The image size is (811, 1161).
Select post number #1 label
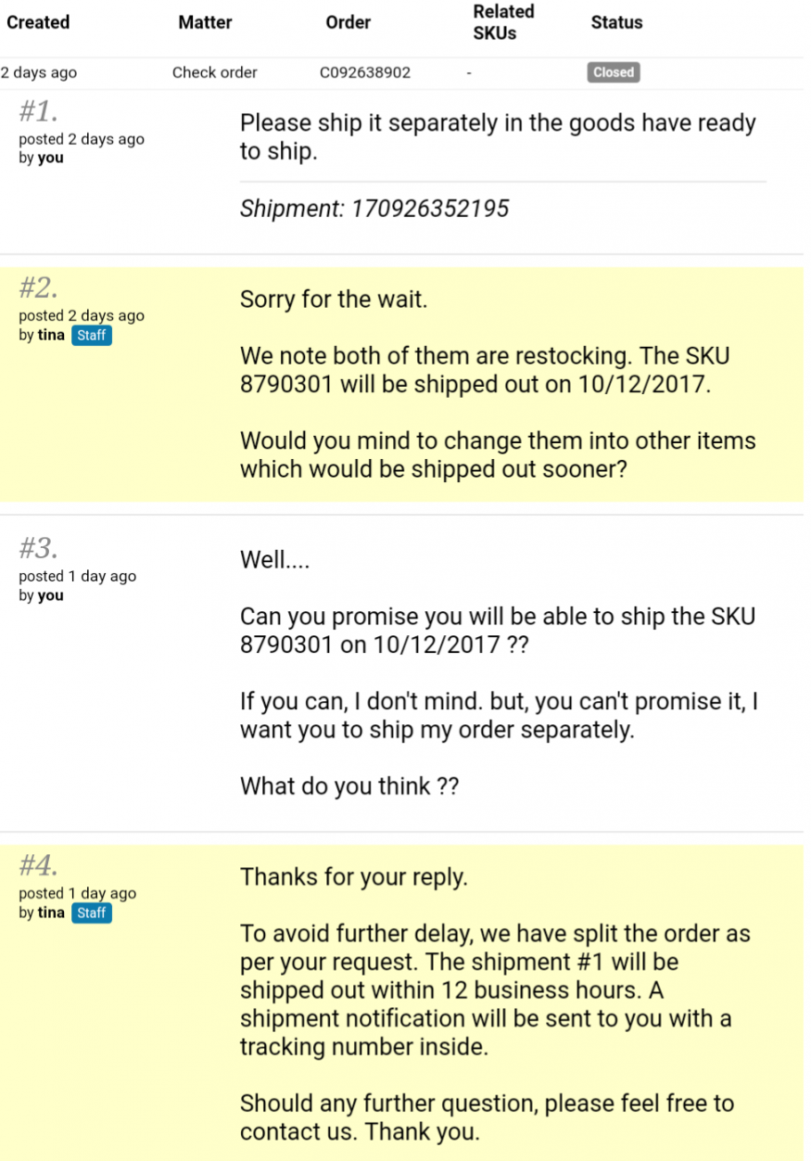click(x=39, y=113)
